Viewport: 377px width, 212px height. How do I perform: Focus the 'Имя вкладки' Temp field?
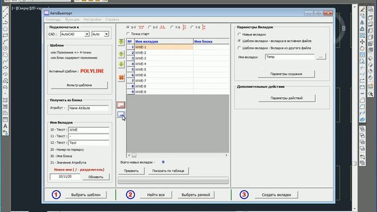[x=290, y=57]
